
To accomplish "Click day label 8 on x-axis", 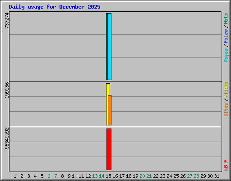I will coord(62,176).
